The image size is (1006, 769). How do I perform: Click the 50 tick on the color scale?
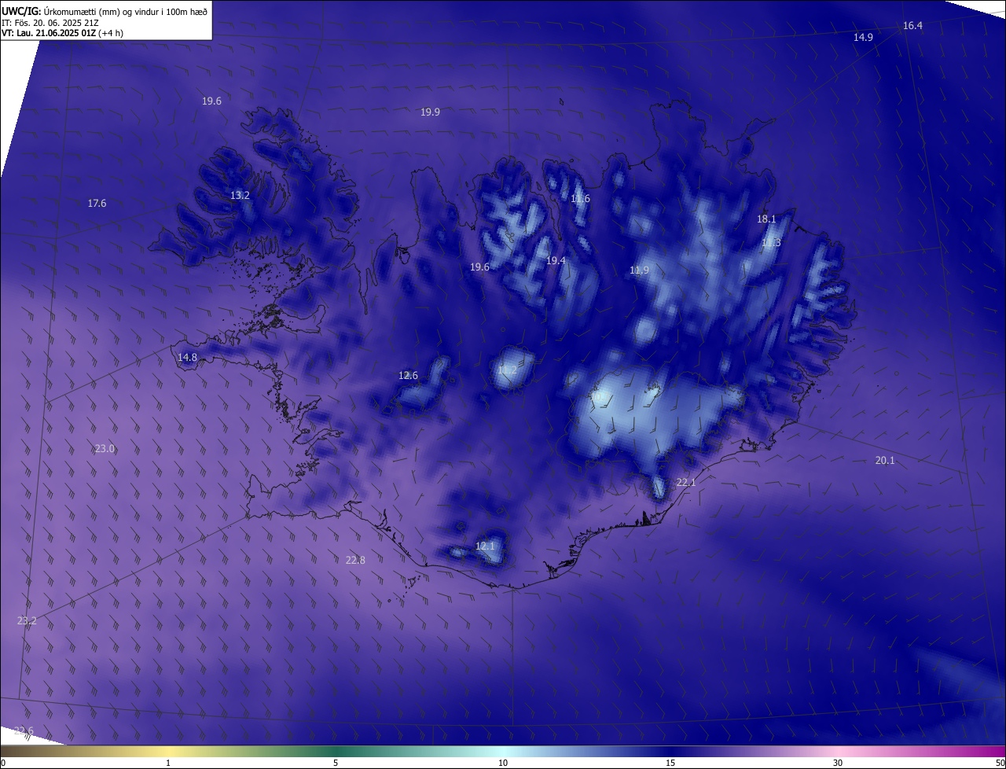point(1000,763)
